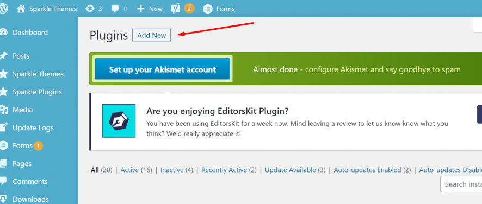
Task: Click Set up your Akismet account
Action: pos(163,69)
